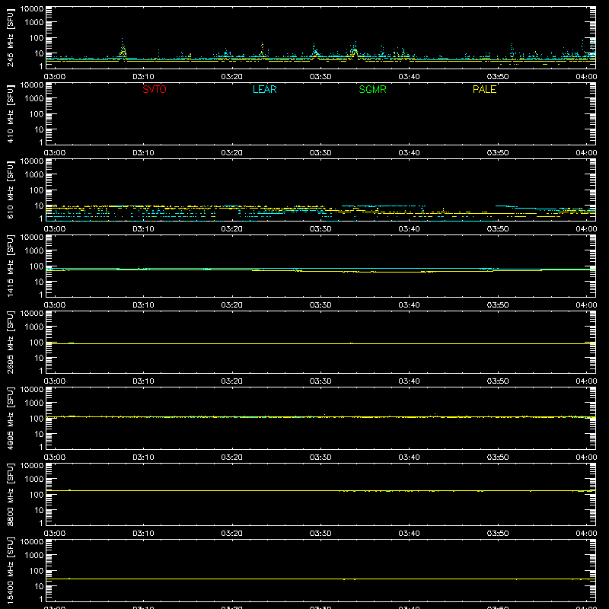Click the 03:20 time label below the 2695 MHz plot
The image size is (609, 609).
[x=232, y=381]
